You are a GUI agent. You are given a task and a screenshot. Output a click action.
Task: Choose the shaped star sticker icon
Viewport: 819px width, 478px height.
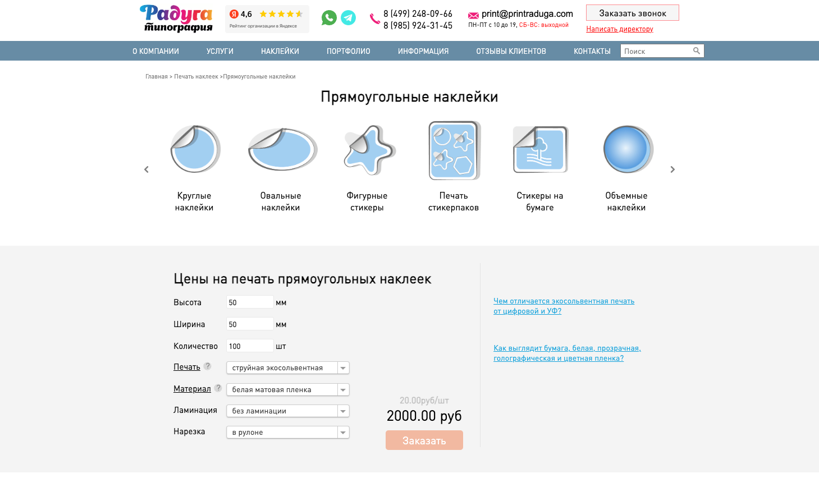(x=369, y=149)
